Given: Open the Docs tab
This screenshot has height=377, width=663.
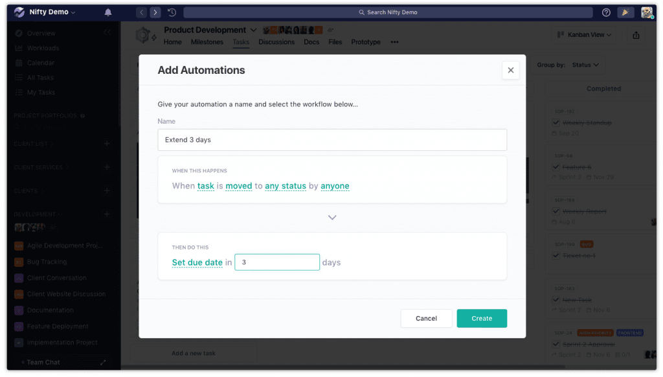Looking at the screenshot, I should tap(311, 42).
